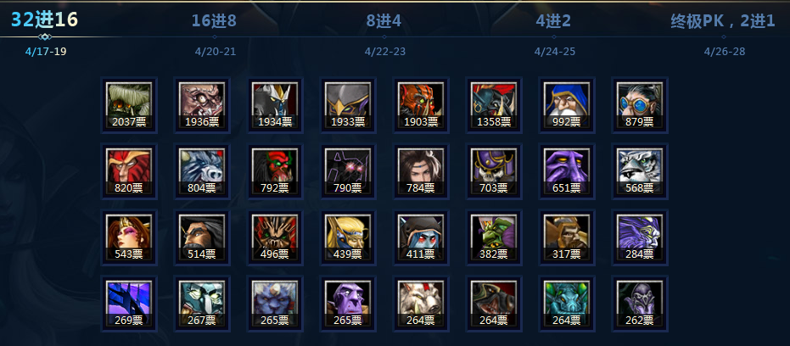Select the blonde elf hero with 439票

(x=348, y=237)
